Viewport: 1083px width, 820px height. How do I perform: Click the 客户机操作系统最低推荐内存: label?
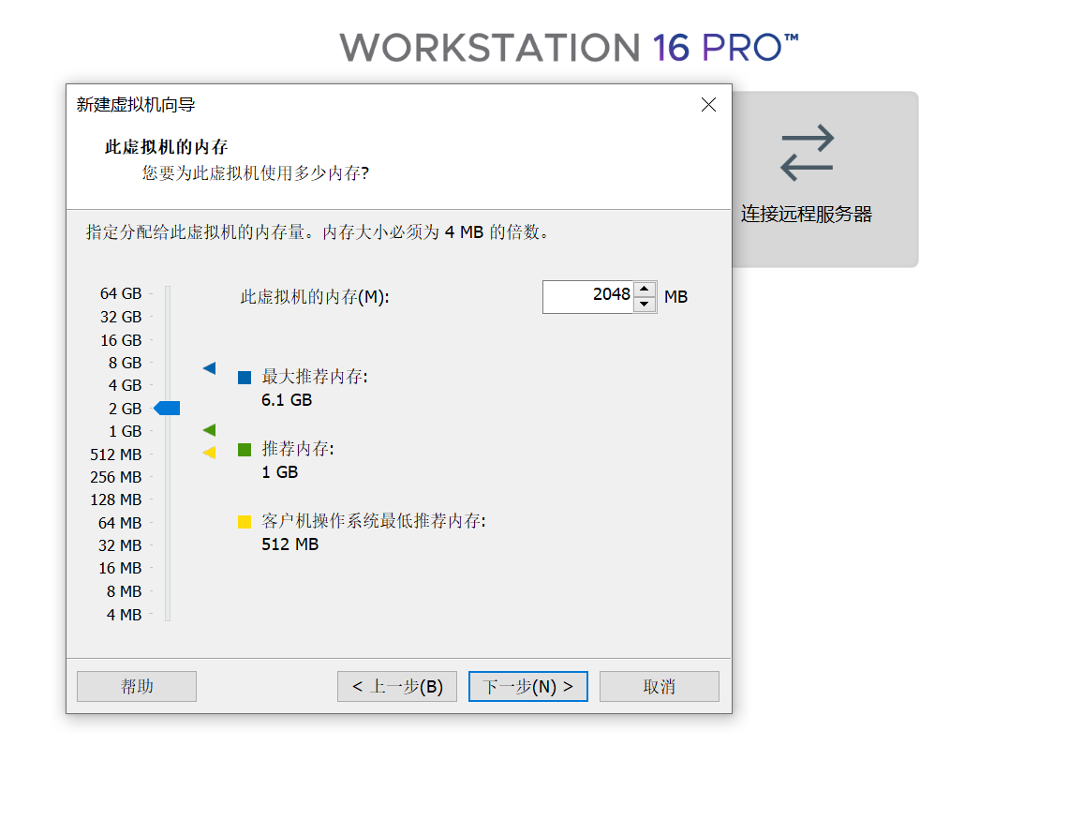(374, 521)
